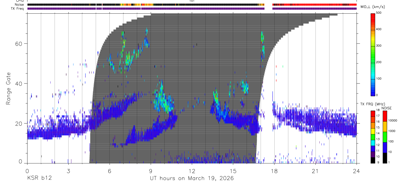Click the '17' tick on TX FRQ legend

tap(377, 116)
